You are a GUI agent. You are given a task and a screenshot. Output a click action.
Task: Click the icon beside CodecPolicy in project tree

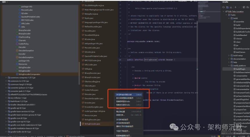point(17,44)
